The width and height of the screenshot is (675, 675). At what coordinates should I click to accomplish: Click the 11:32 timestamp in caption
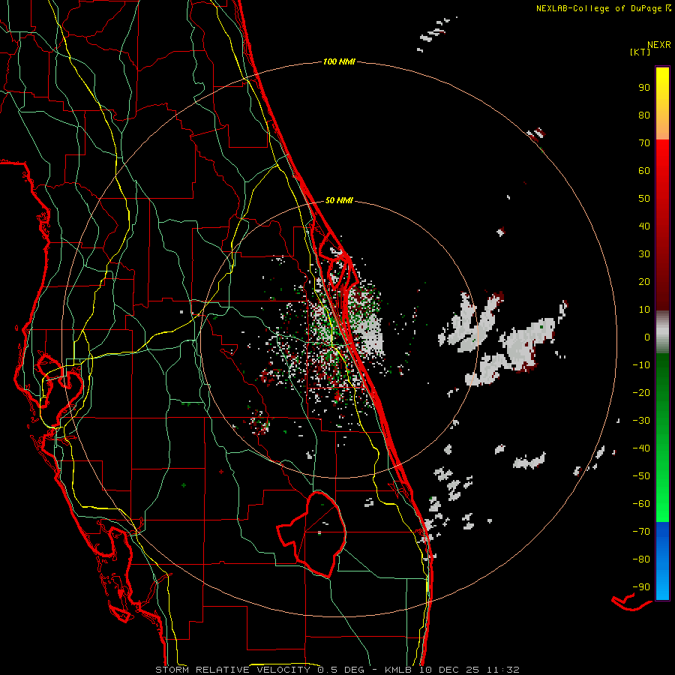(502, 670)
